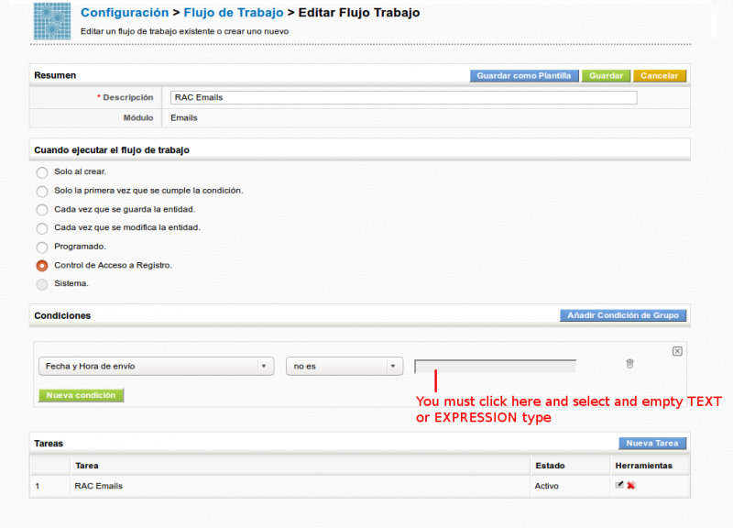Open 'Fecha y Hora de envío' field dropdown
Image resolution: width=733 pixels, height=528 pixels.
[x=157, y=366]
